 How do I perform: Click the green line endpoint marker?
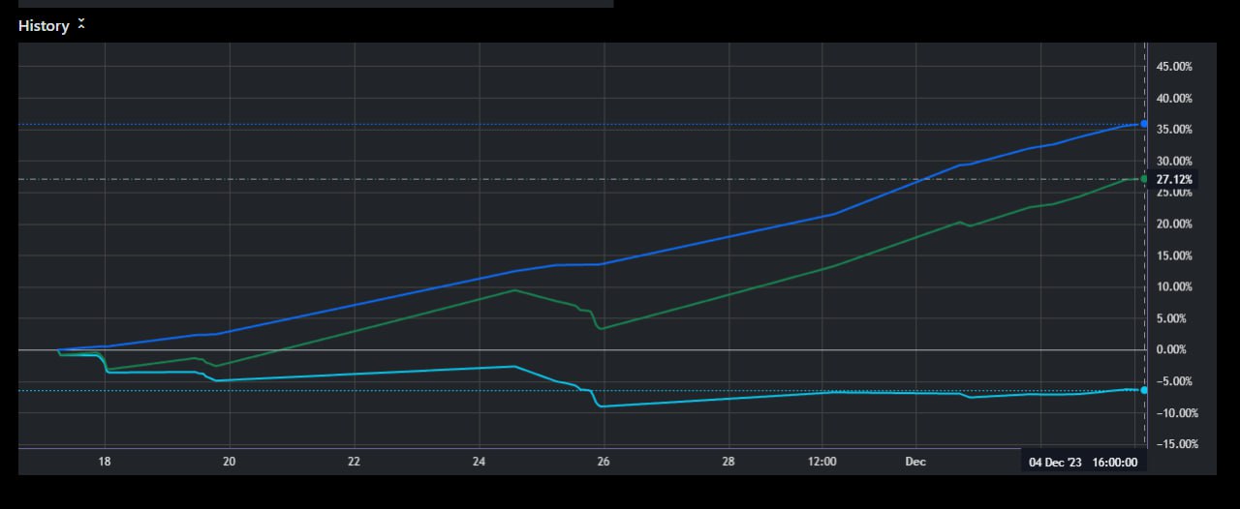[1144, 179]
